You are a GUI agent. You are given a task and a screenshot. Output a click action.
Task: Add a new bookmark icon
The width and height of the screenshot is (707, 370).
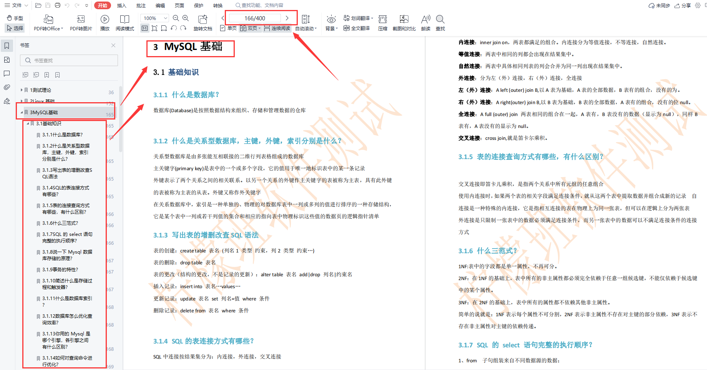[x=46, y=75]
